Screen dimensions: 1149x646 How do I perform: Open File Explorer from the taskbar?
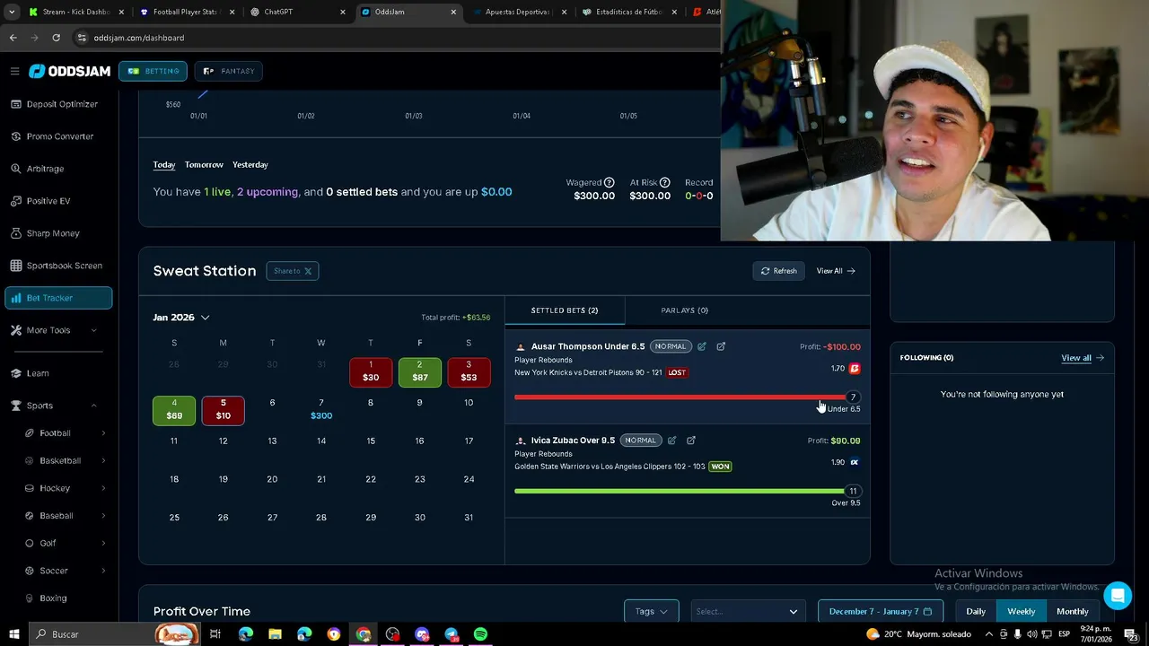[275, 634]
